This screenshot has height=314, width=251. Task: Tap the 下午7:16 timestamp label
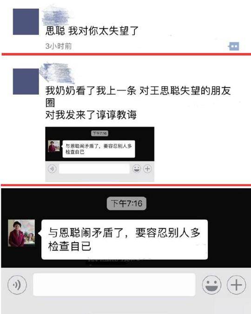(x=126, y=204)
